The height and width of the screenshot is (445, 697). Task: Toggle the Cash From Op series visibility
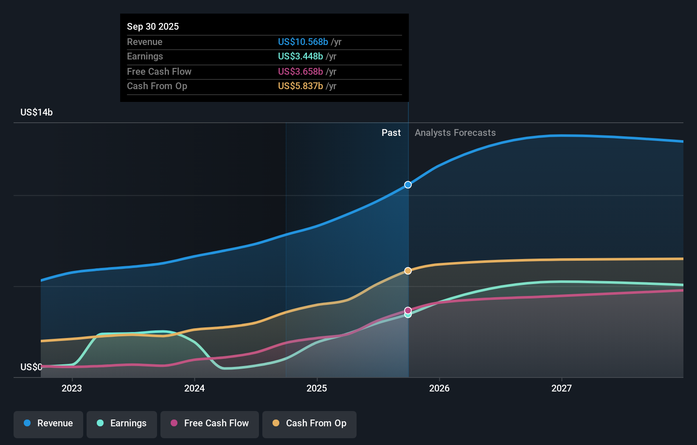(x=309, y=423)
